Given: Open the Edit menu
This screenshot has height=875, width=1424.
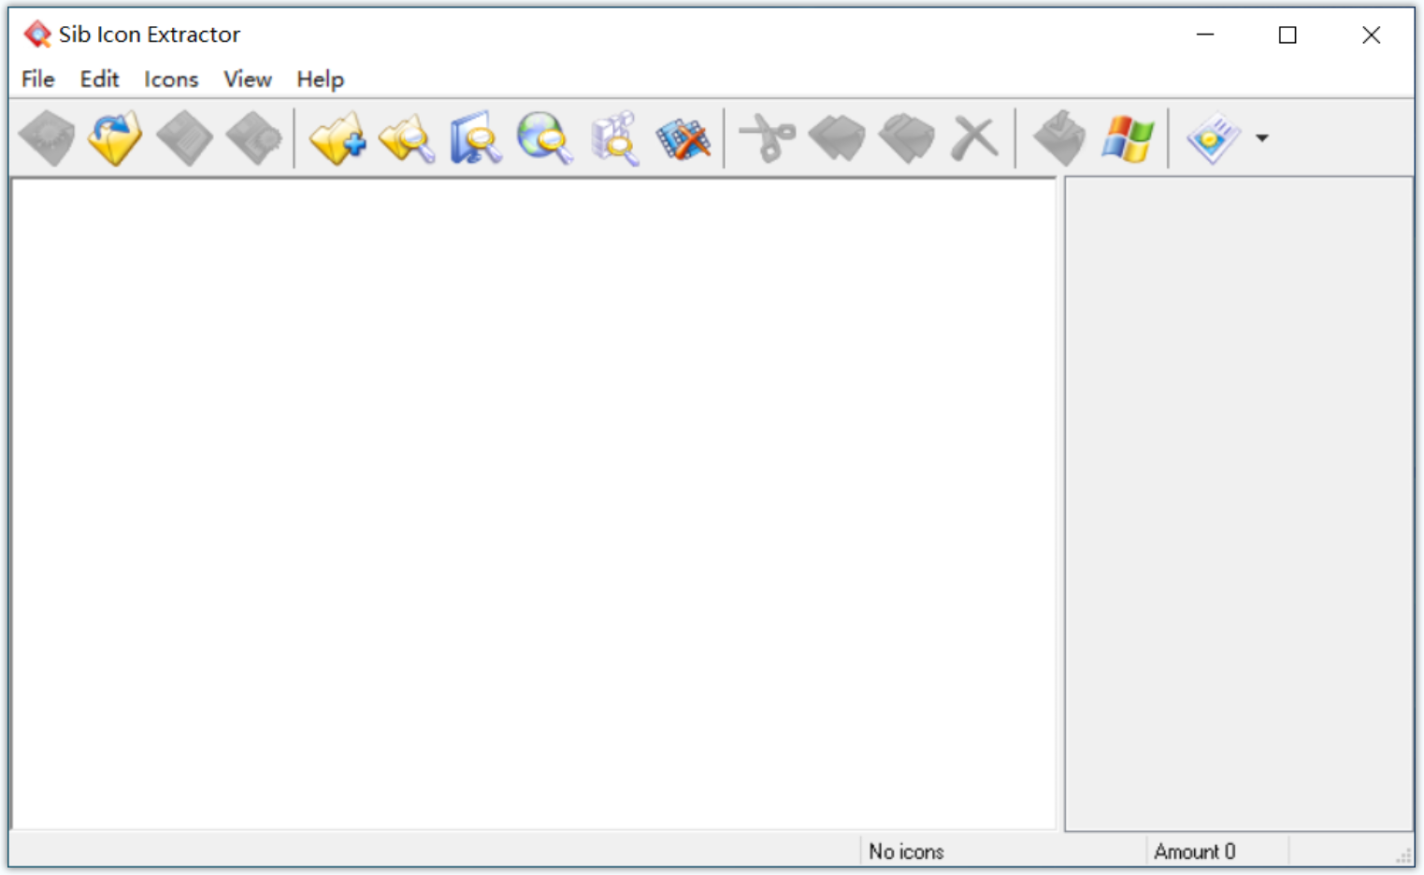Looking at the screenshot, I should coord(99,79).
